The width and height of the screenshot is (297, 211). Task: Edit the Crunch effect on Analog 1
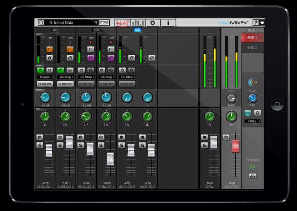coord(49,70)
